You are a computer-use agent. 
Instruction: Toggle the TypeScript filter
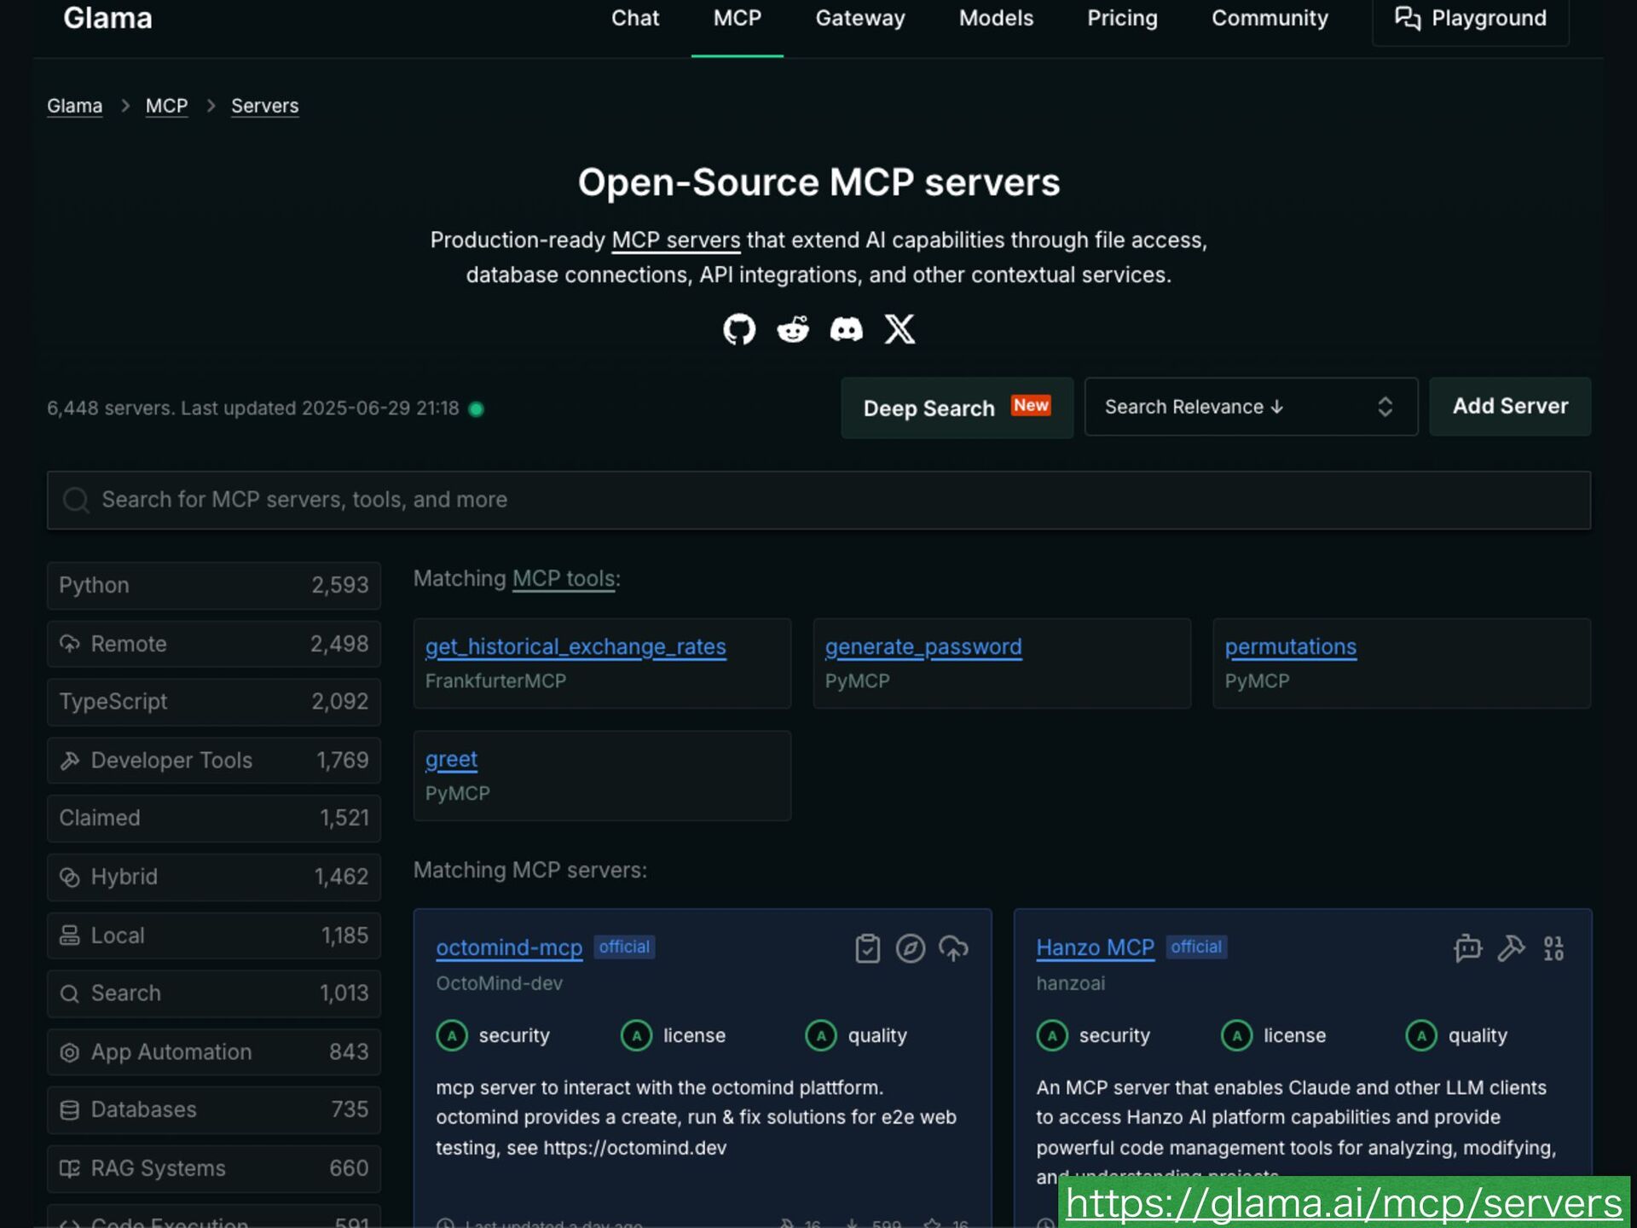(214, 702)
